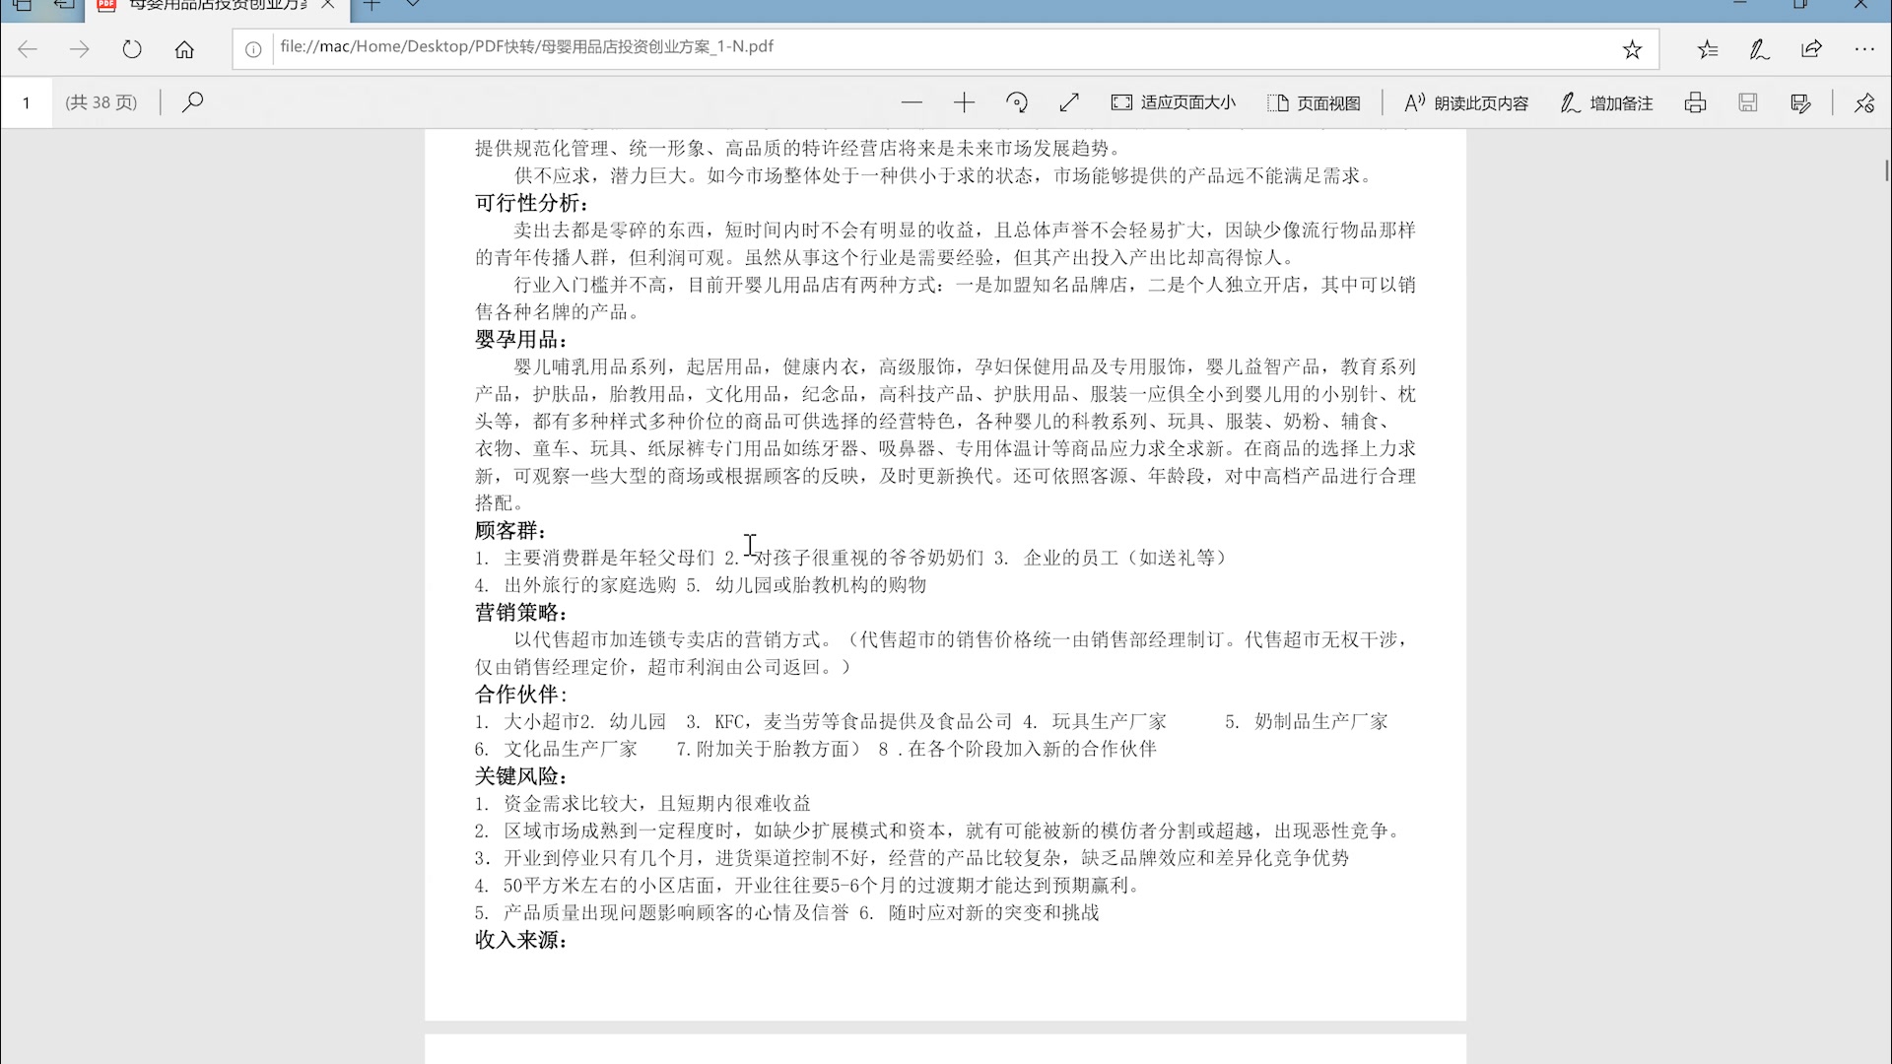Click the 顾客群 heading

pos(510,531)
